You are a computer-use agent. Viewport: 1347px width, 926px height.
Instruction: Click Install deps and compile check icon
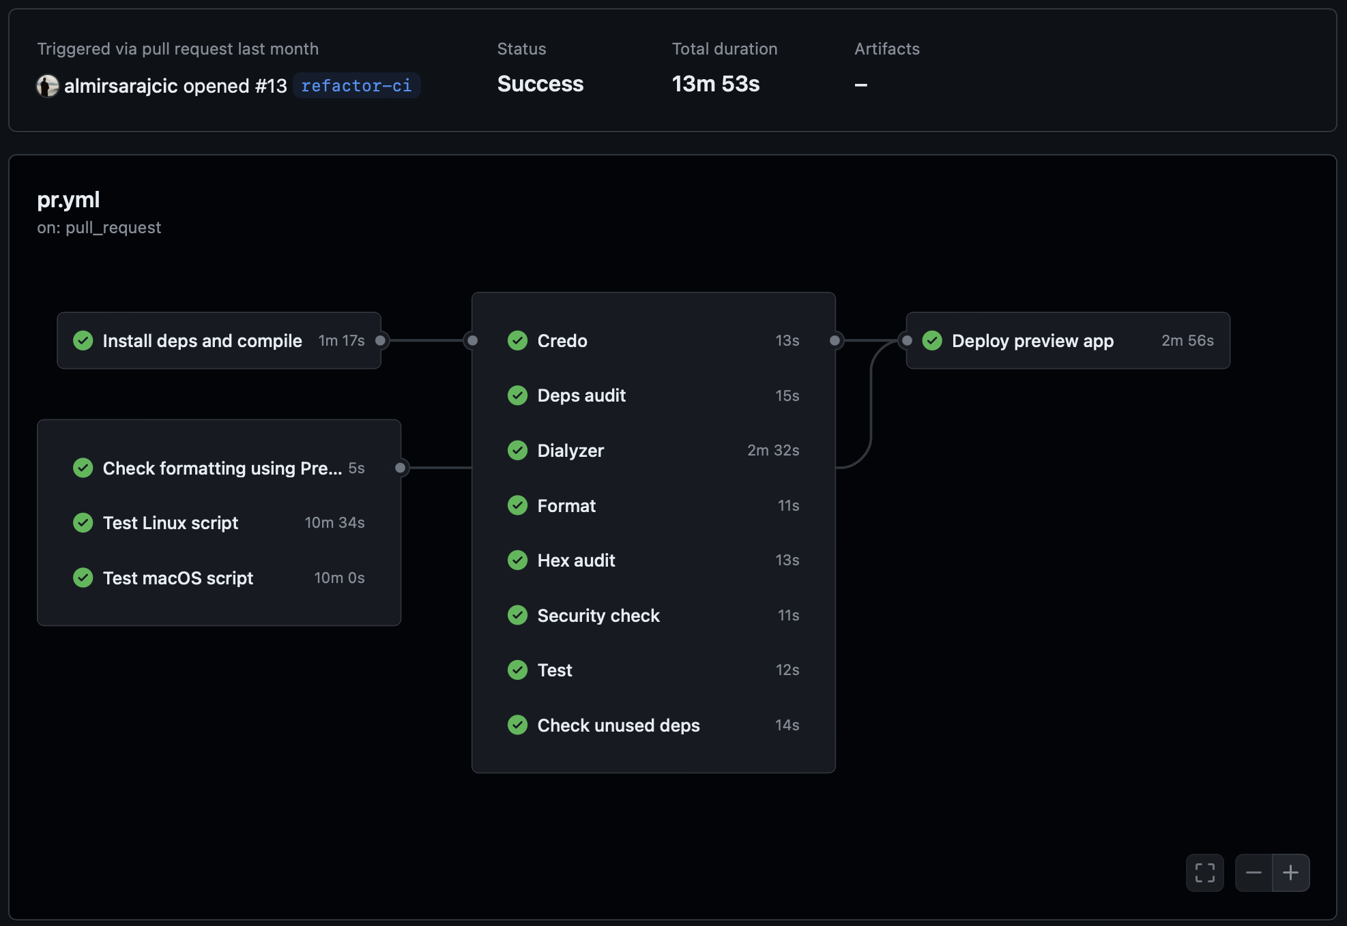coord(83,340)
